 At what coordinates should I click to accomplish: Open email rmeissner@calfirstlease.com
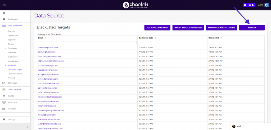click(50, 97)
